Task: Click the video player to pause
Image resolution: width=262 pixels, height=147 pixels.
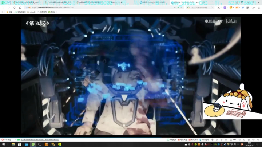Action: [131, 76]
